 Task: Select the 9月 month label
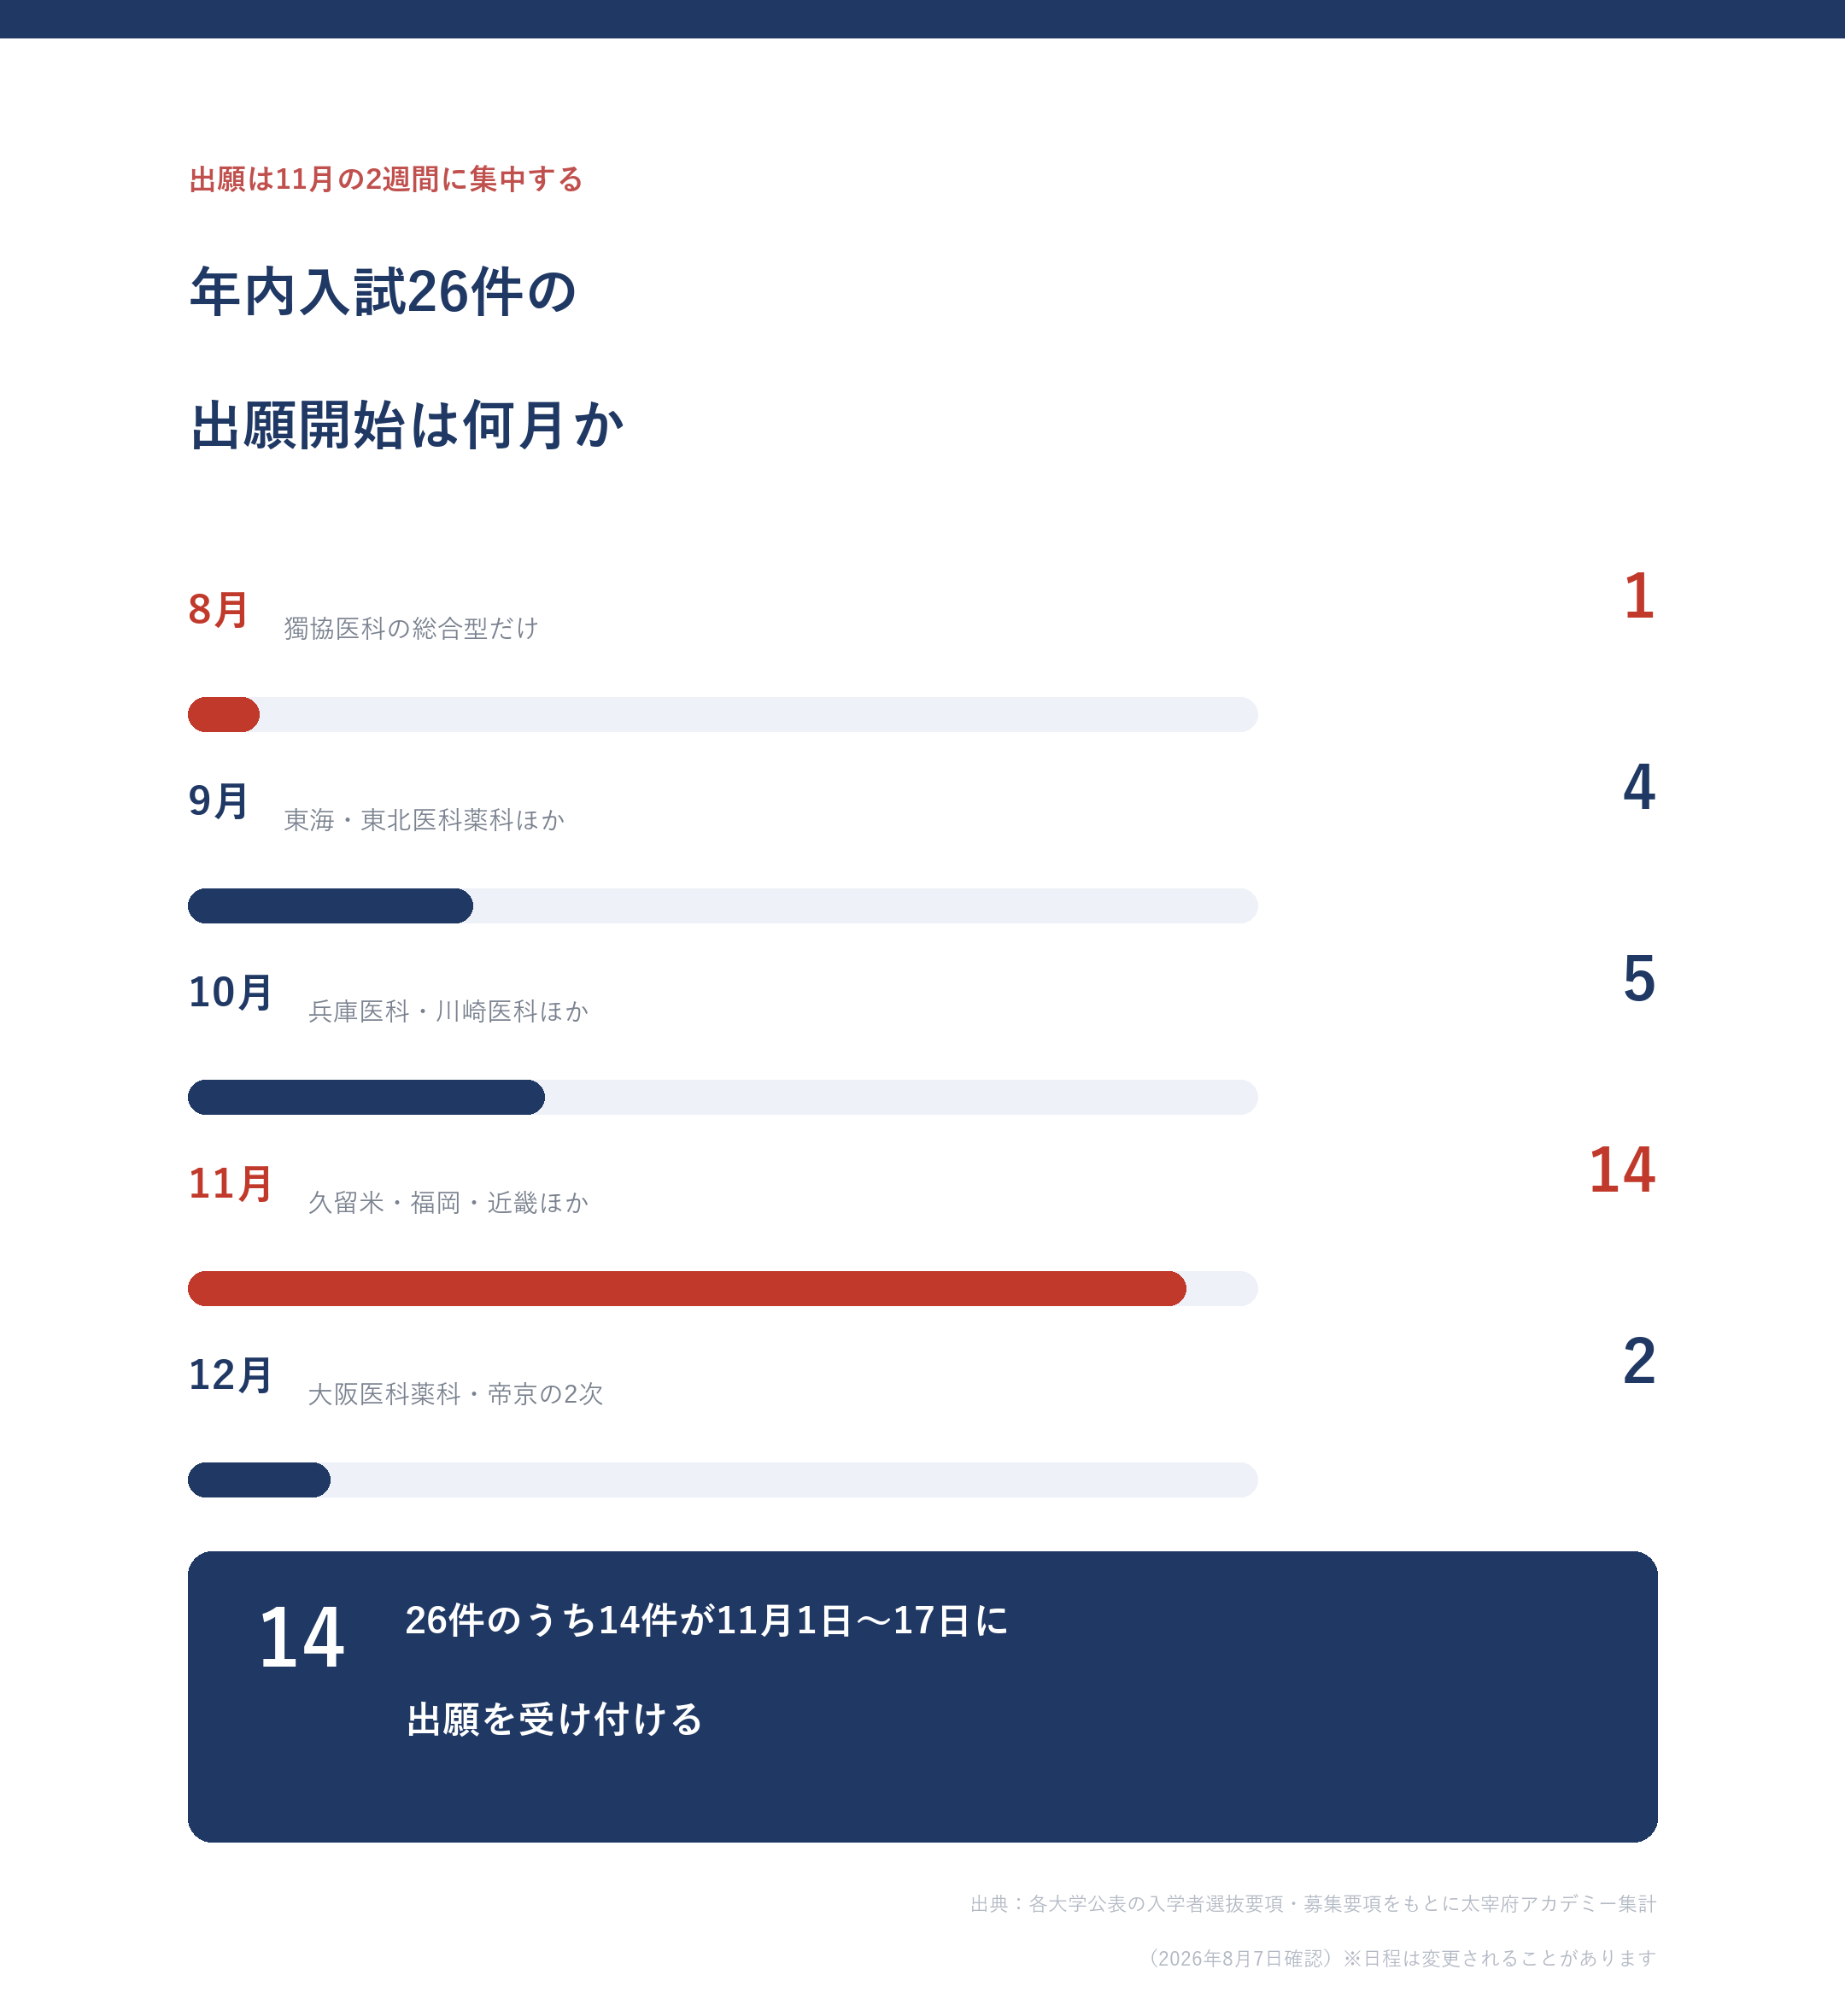point(218,801)
